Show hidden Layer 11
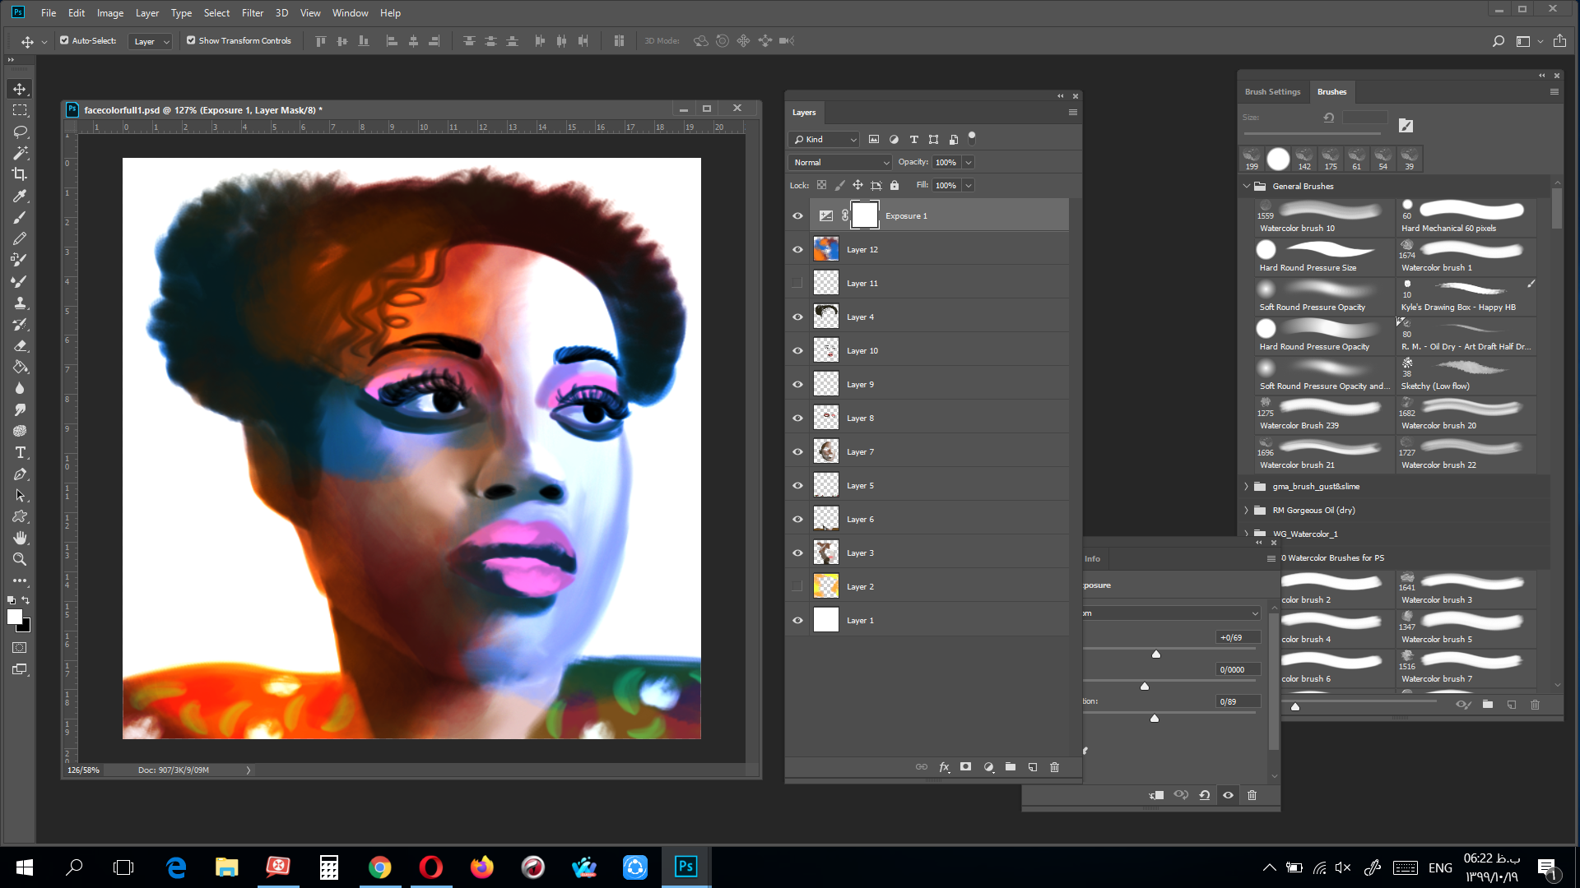The width and height of the screenshot is (1580, 888). point(797,283)
